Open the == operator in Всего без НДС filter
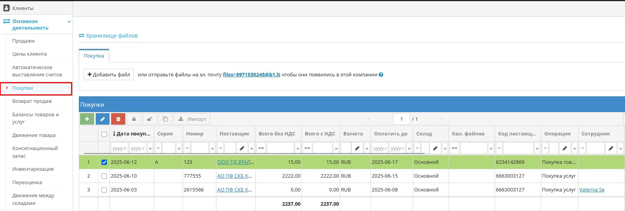 [x=261, y=148]
